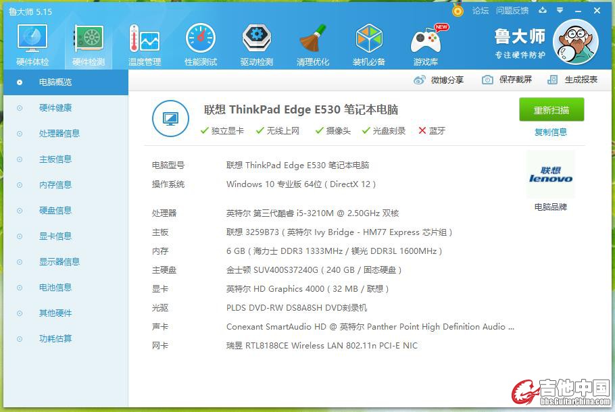Click the 金士顿 SUV400S37240G disk value
This screenshot has height=412, width=615.
pos(314,270)
